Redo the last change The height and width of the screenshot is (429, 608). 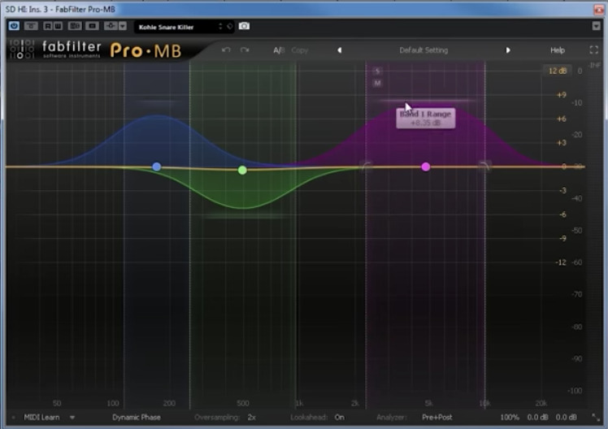[245, 50]
